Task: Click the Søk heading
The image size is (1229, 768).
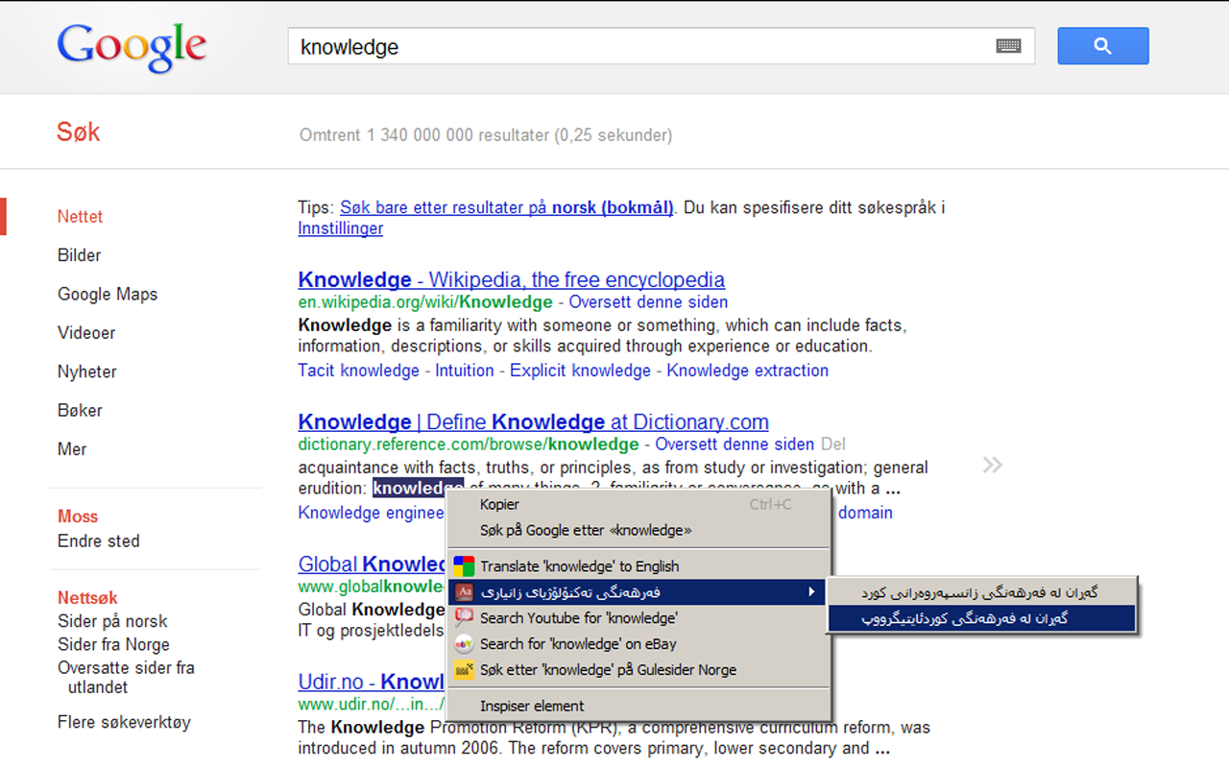Action: [x=78, y=132]
